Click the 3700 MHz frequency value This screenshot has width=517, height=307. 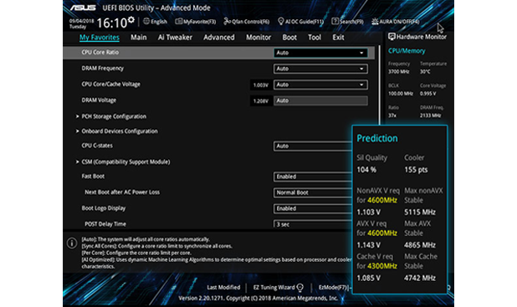(x=399, y=72)
